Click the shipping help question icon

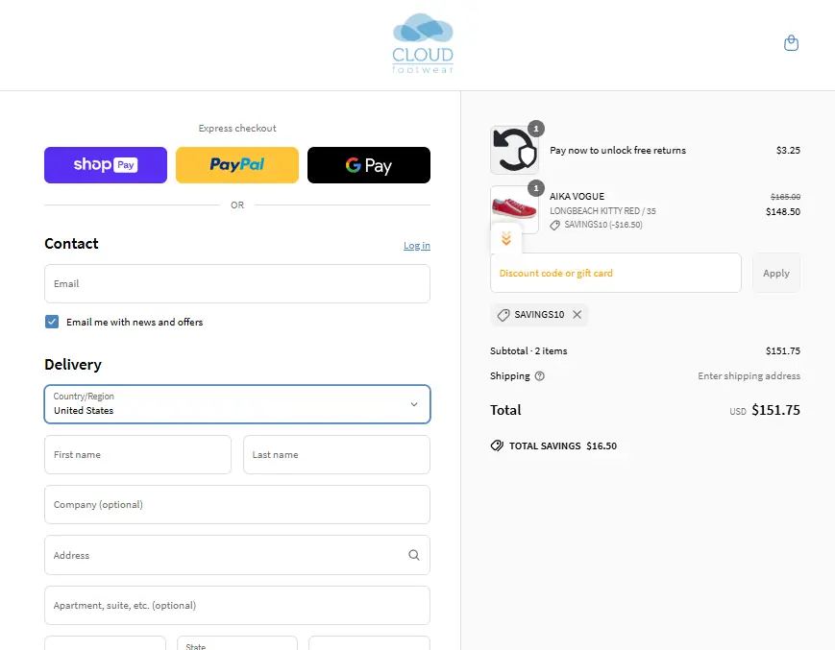(539, 376)
